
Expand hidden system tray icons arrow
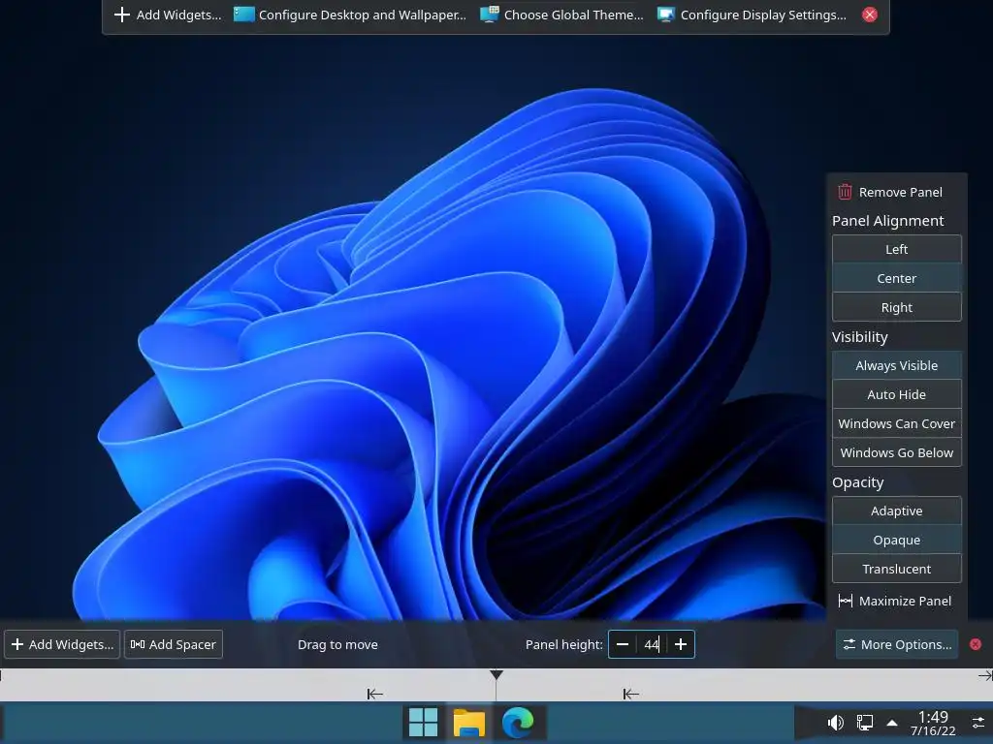892,723
